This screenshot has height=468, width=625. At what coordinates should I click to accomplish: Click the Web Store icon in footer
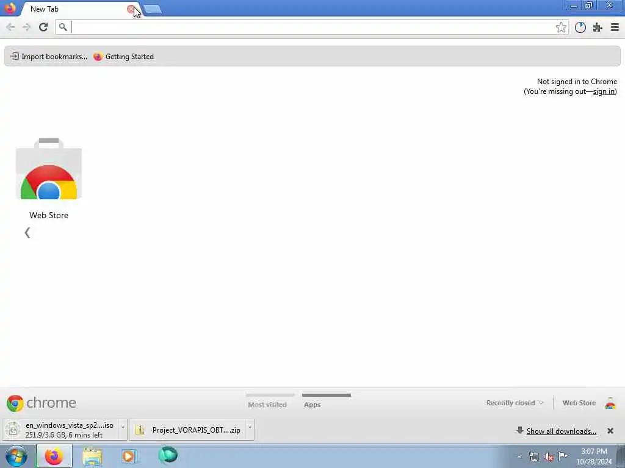pyautogui.click(x=610, y=403)
